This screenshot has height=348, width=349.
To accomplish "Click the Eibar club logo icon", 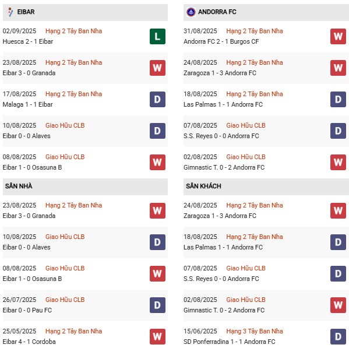I will pos(10,12).
